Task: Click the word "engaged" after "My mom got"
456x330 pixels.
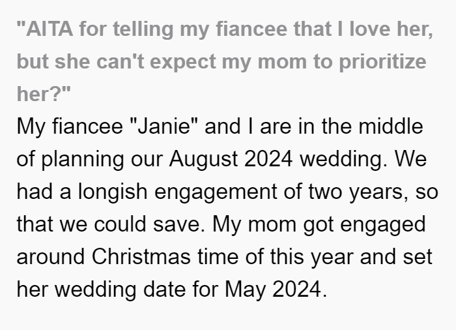Action: click(383, 225)
